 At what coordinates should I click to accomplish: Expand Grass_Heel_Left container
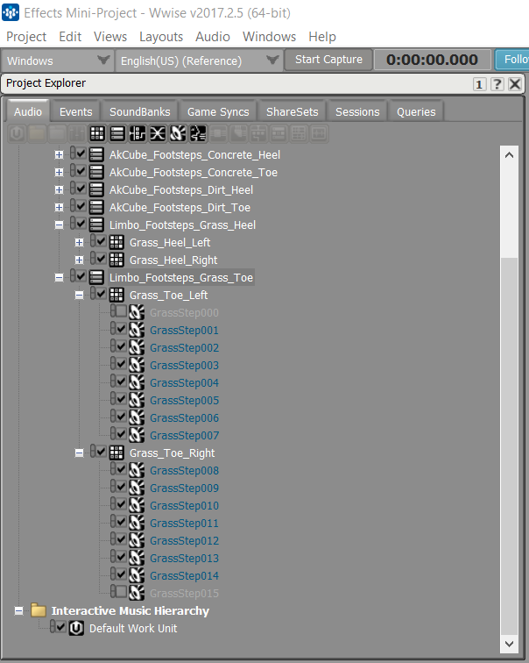coord(79,242)
